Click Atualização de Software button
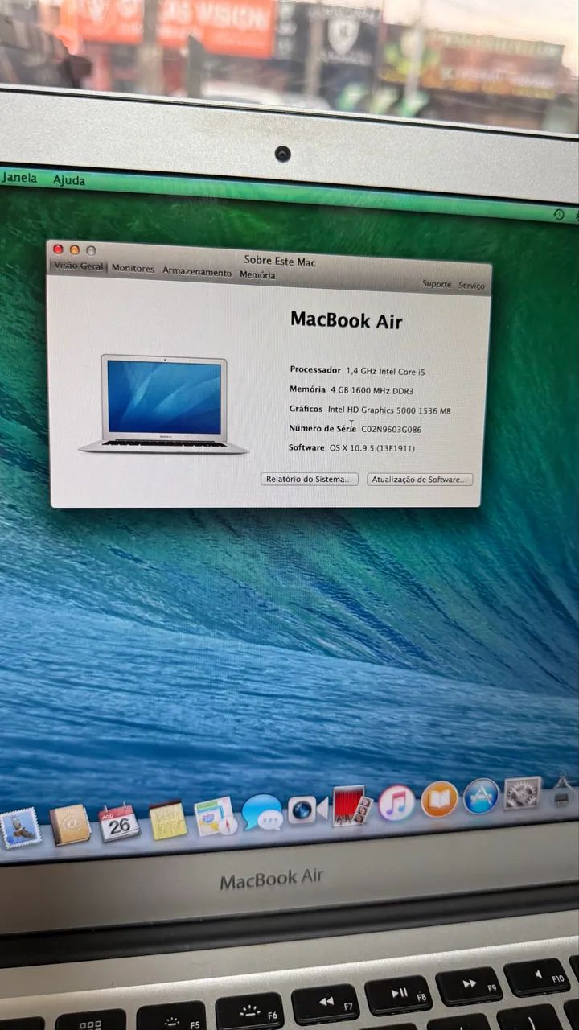 click(420, 480)
